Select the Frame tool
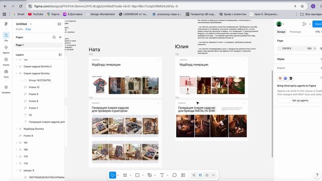The image size is (322, 181). point(125,175)
